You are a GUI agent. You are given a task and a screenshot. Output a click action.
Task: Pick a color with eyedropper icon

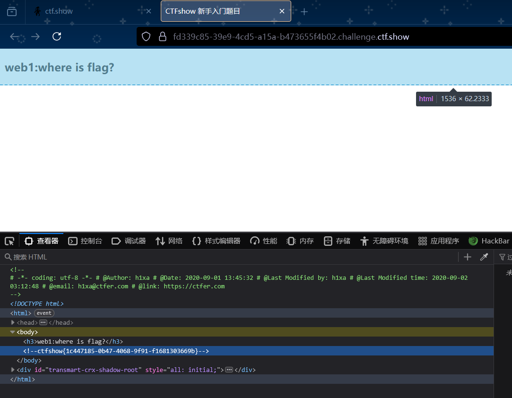click(x=484, y=257)
